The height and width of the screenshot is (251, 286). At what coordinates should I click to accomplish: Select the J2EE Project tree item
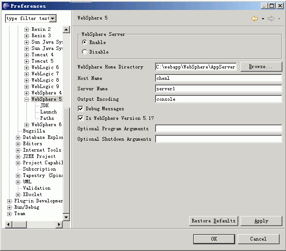(x=39, y=156)
